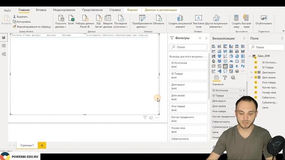Image resolution: width=285 pixels, height=160 pixels.
Task: Select the Pie chart visualization
Action: [231, 56]
